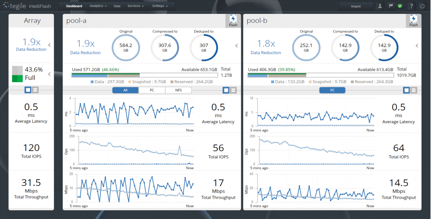Open the user account icon
The height and width of the screenshot is (219, 431).
pyautogui.click(x=380, y=6)
